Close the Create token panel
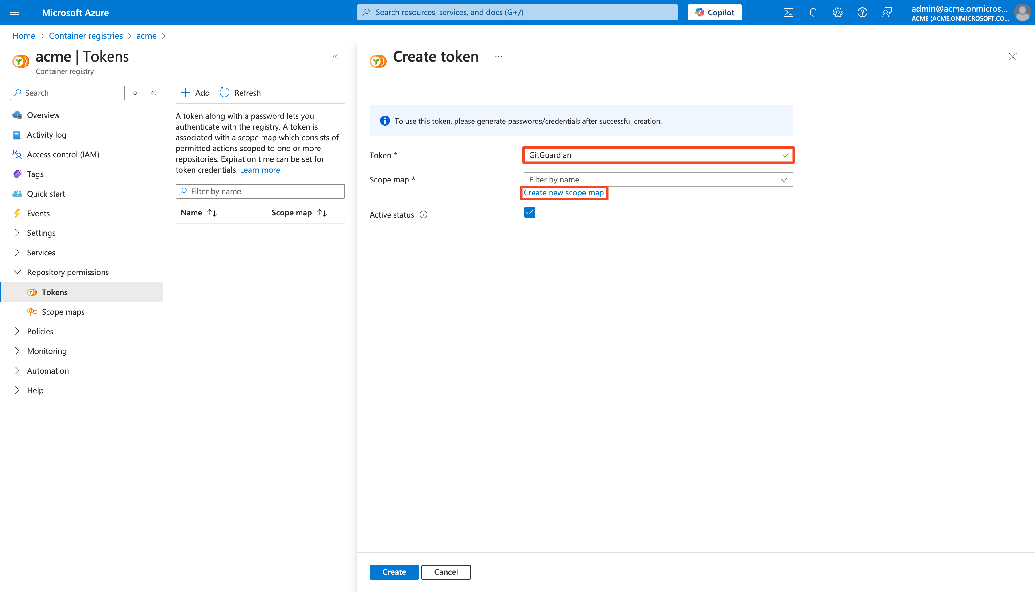 point(1013,57)
